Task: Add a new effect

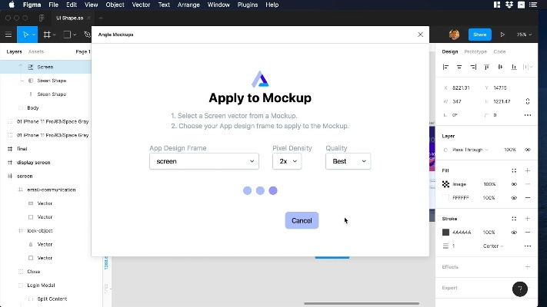Action: pos(528,267)
